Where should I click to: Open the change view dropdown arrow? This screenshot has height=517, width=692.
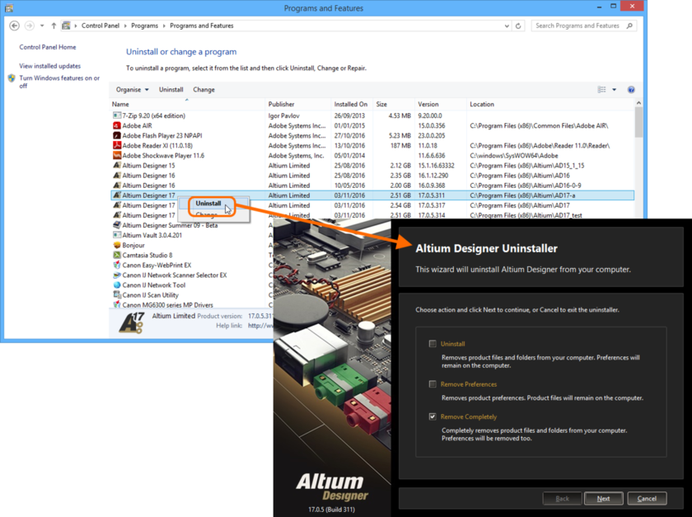(x=613, y=89)
